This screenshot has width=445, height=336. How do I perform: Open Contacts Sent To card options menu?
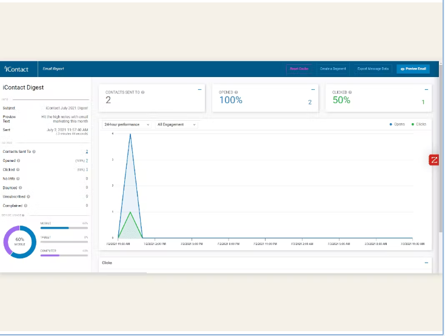199,90
